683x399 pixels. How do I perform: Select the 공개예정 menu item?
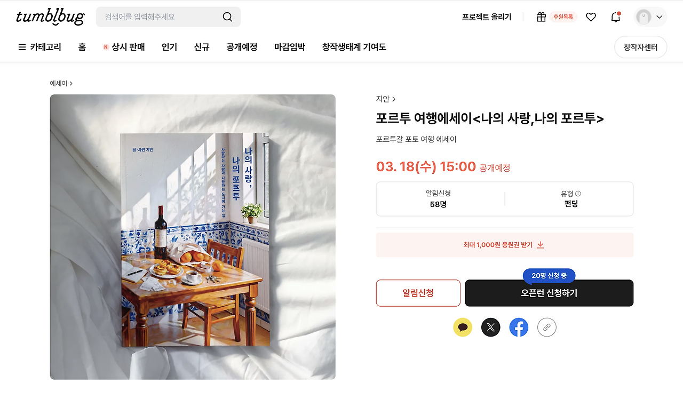[242, 47]
